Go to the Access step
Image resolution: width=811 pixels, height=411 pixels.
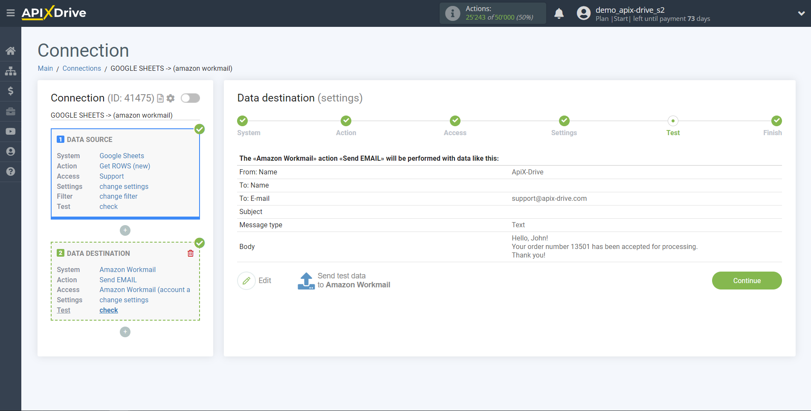point(455,121)
